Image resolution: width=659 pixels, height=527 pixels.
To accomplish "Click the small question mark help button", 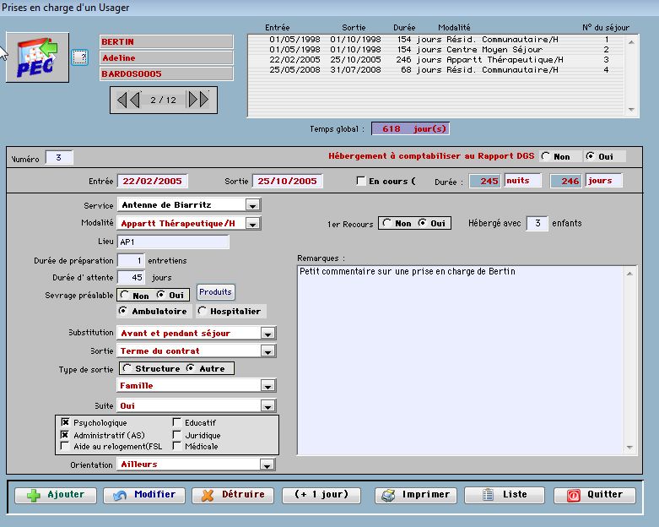I will coord(80,57).
